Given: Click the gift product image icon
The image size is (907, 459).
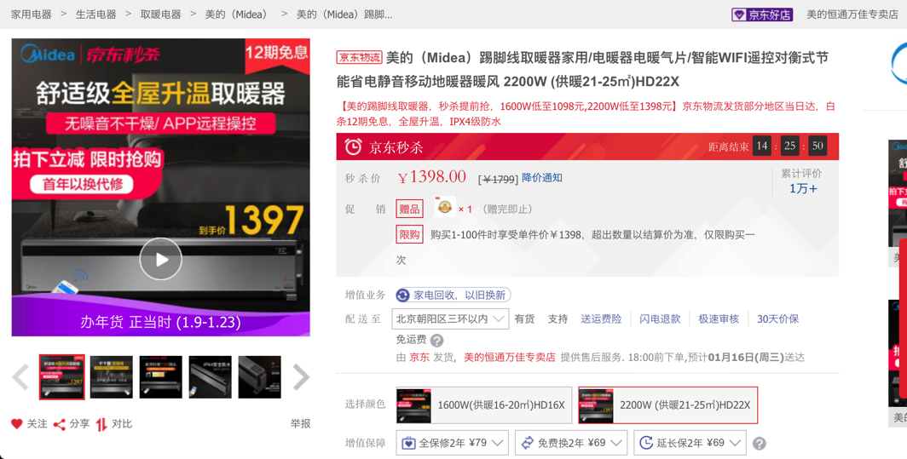Looking at the screenshot, I should 444,207.
